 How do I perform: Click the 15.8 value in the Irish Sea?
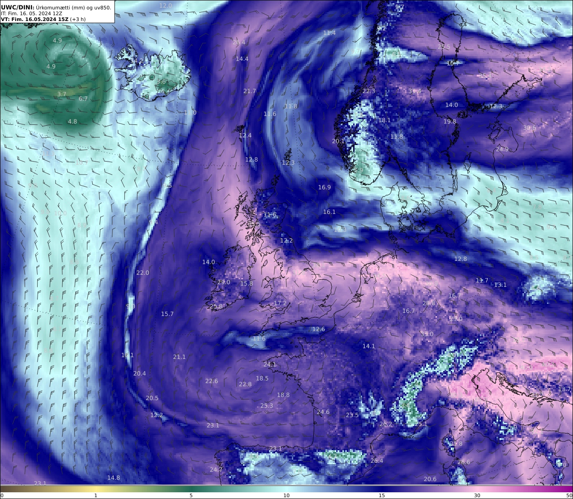[246, 283]
